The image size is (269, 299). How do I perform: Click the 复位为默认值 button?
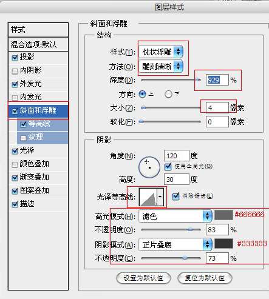click(x=205, y=278)
